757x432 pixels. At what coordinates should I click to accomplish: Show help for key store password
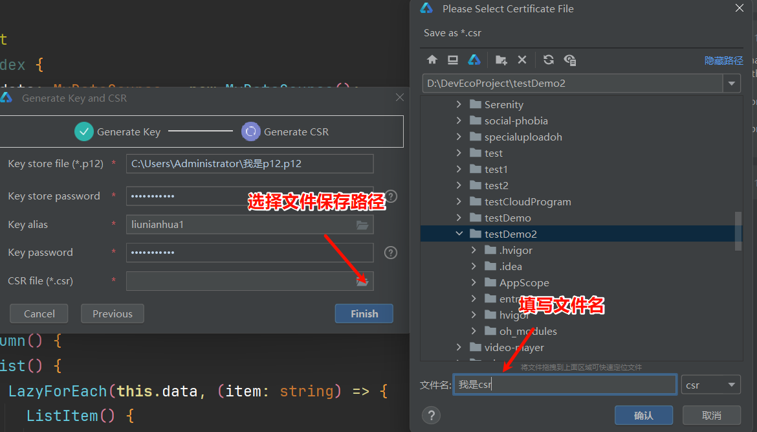coord(391,196)
